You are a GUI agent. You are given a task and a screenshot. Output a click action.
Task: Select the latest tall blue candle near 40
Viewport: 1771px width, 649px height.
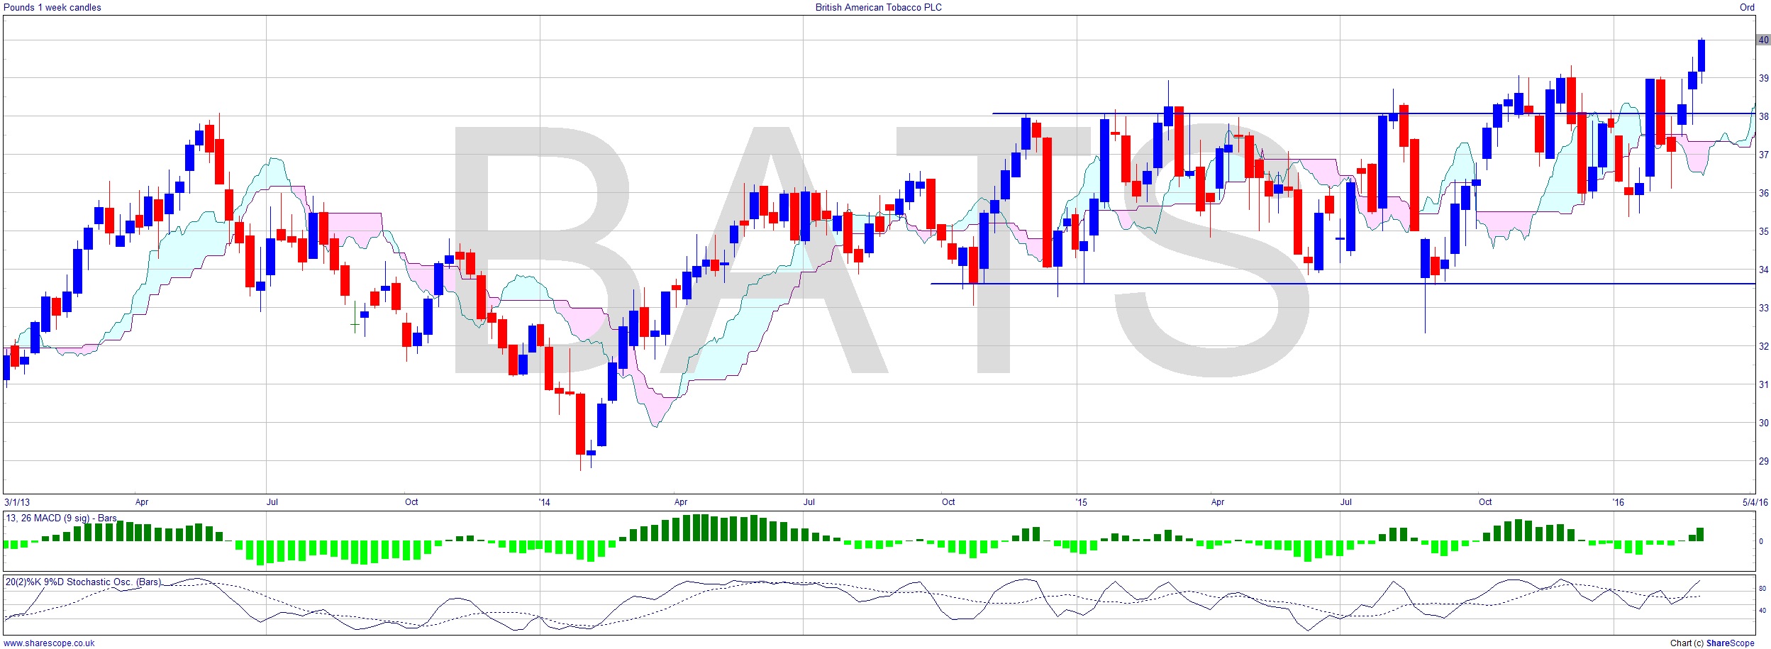(x=1701, y=55)
